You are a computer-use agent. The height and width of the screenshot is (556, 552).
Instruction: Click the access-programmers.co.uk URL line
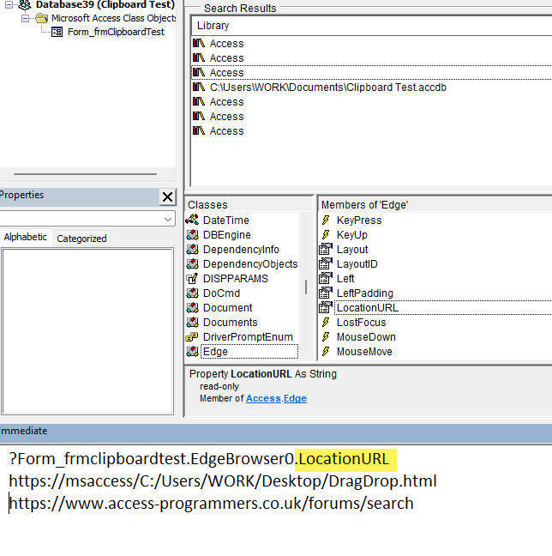point(212,504)
